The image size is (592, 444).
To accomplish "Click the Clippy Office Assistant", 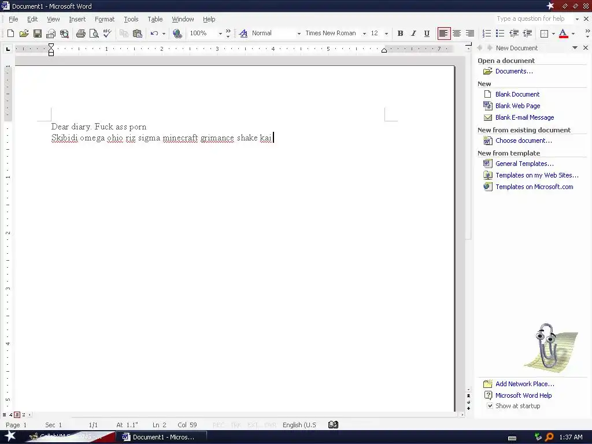I will (551, 349).
